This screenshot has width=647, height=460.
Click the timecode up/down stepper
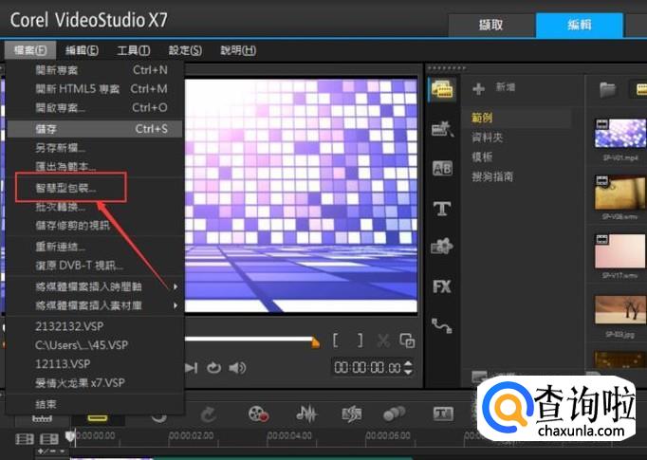tap(408, 368)
